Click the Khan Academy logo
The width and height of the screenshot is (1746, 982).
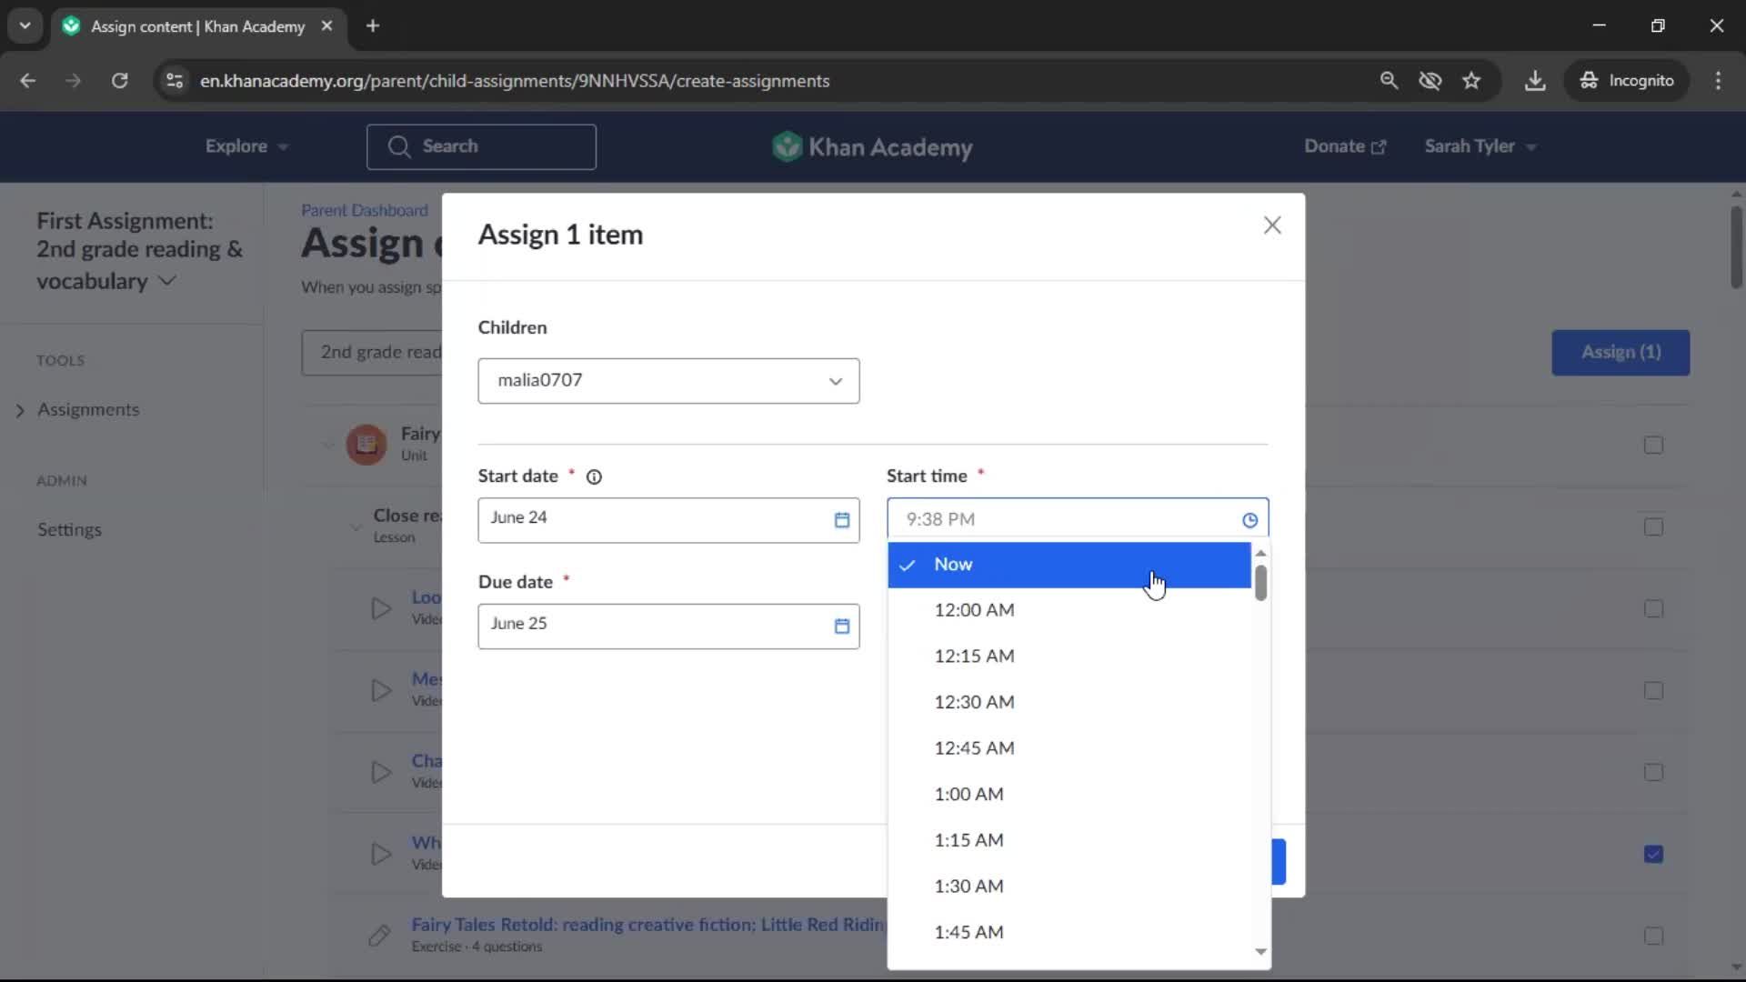click(x=872, y=146)
